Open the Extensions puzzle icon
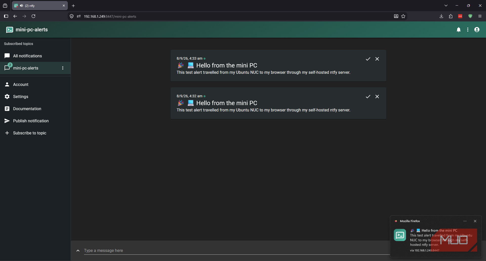Screen dimensions: 486x261 click(451, 16)
